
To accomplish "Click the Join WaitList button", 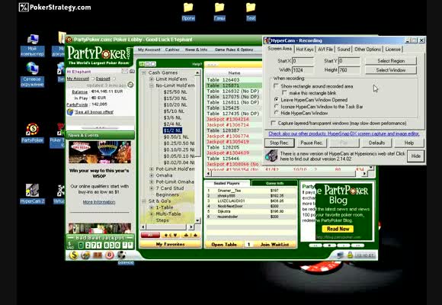I will (x=274, y=244).
